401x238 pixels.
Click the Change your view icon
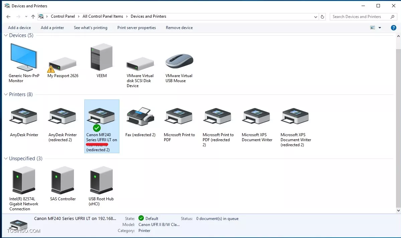click(x=373, y=28)
